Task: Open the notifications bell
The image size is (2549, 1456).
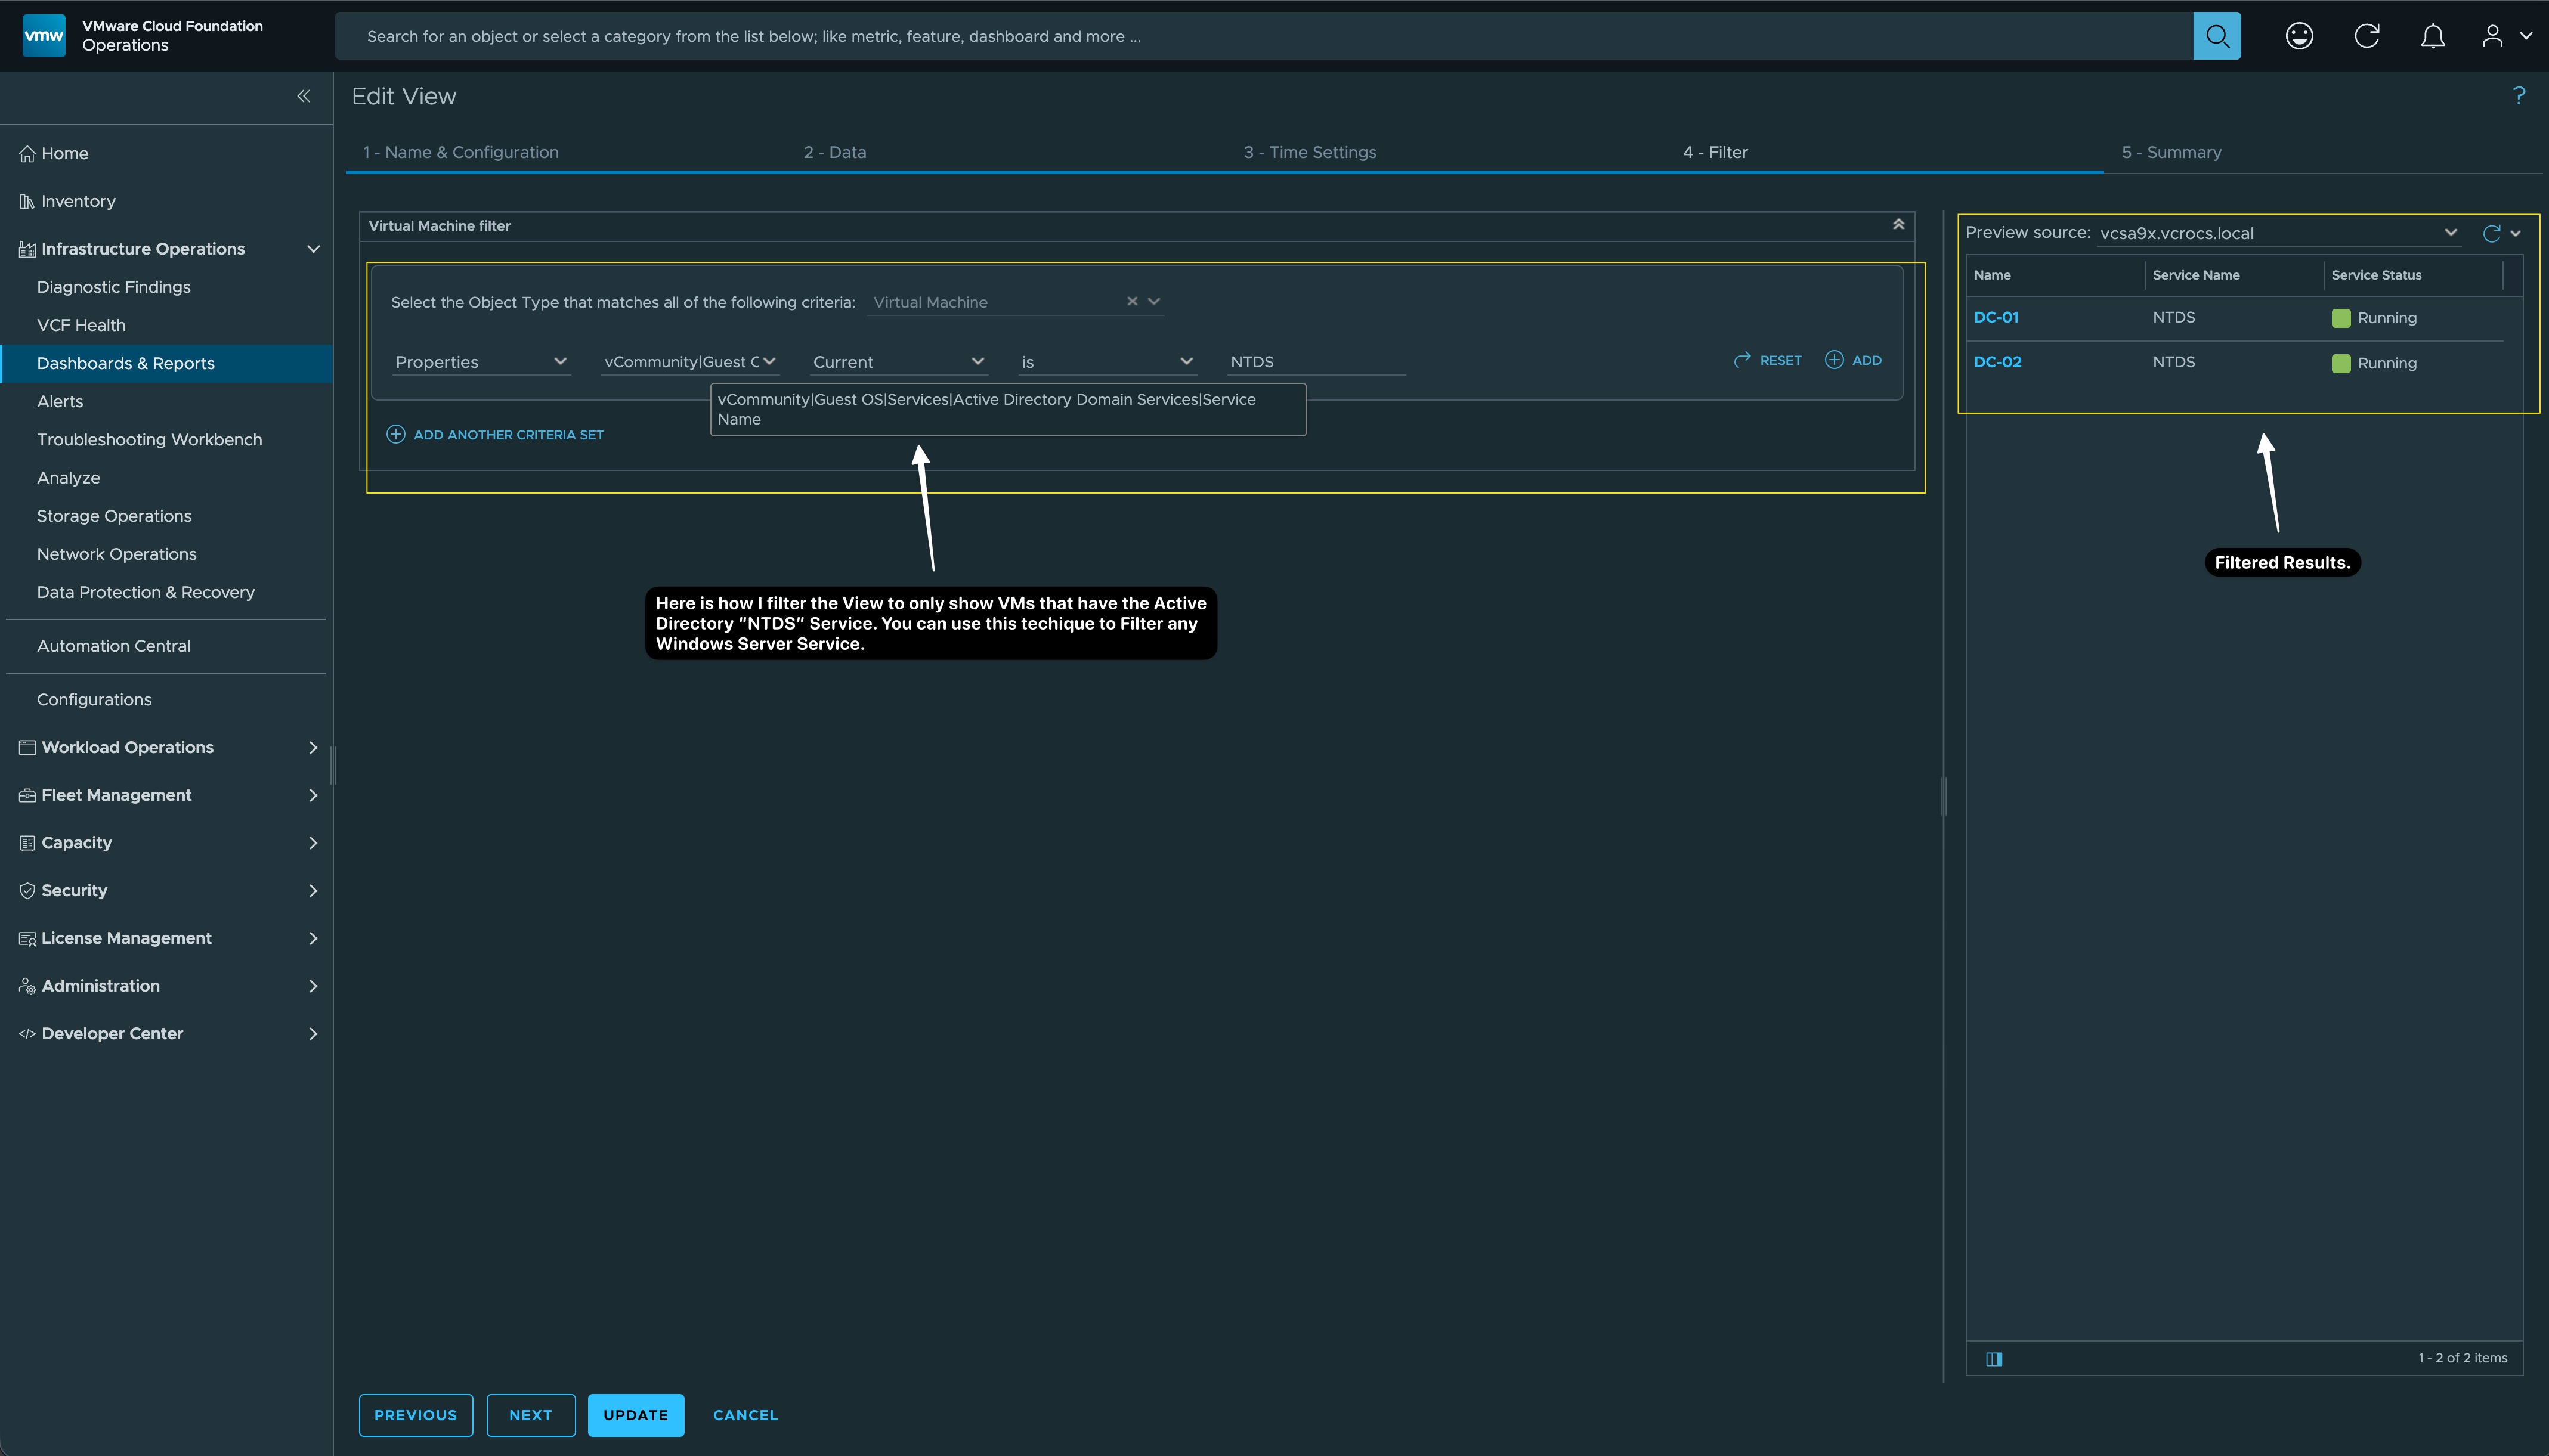Action: [x=2432, y=36]
